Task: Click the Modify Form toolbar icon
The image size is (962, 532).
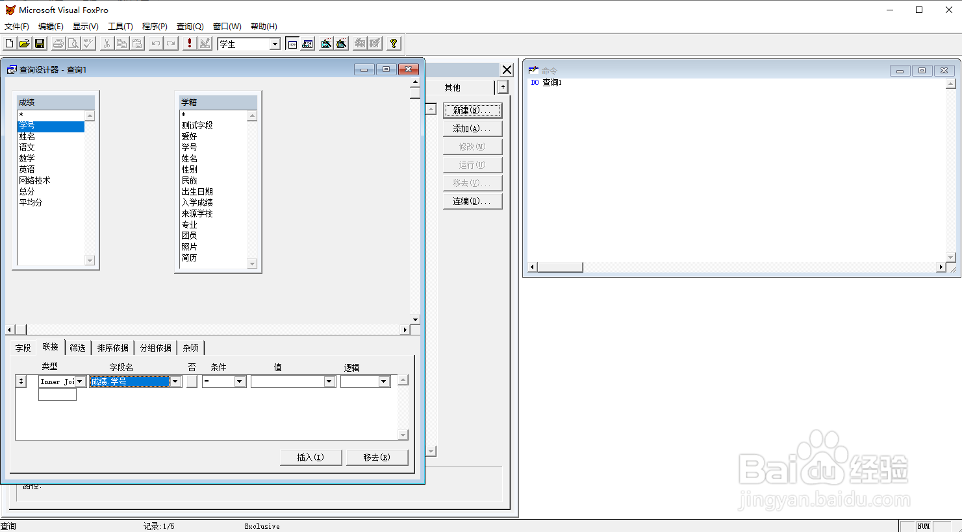Action: tap(205, 43)
